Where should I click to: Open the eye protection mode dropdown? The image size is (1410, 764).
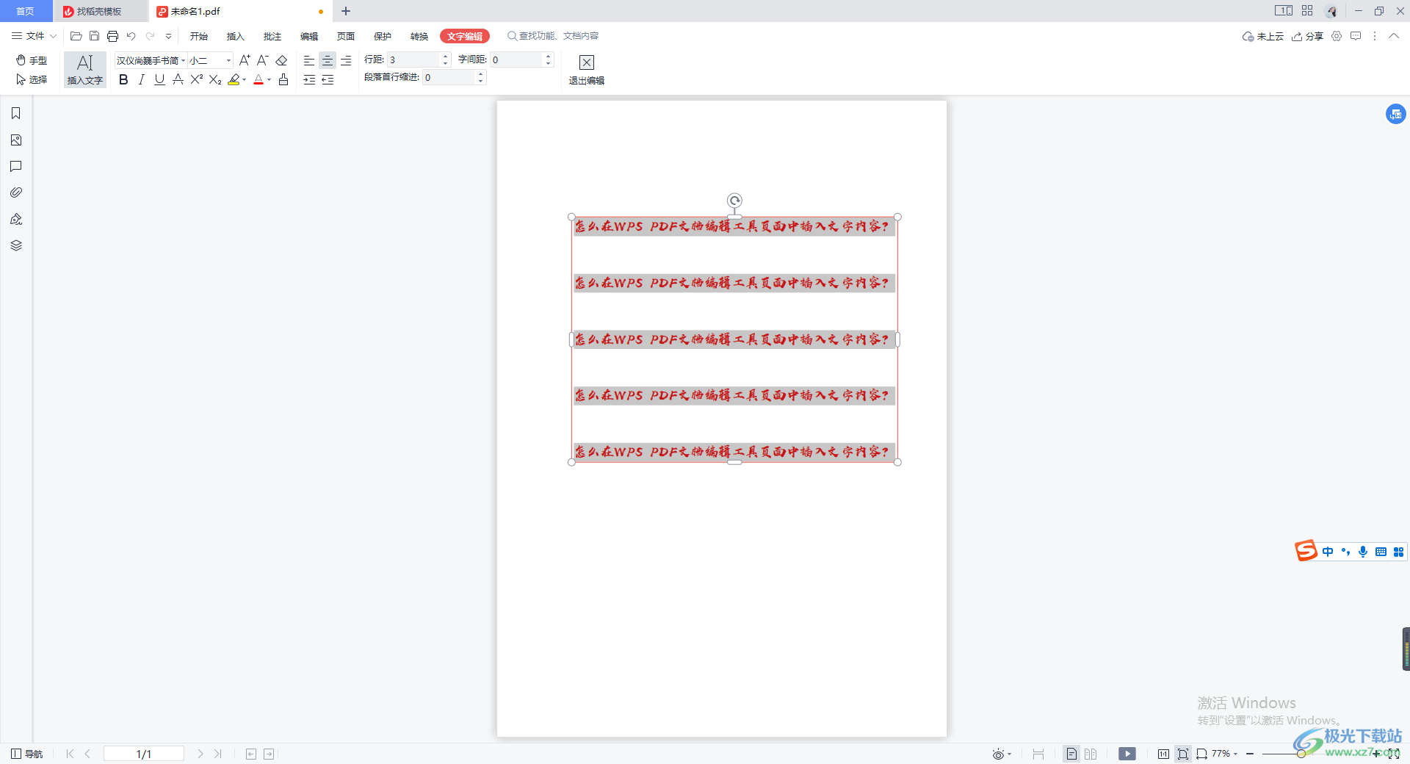[x=1002, y=754]
